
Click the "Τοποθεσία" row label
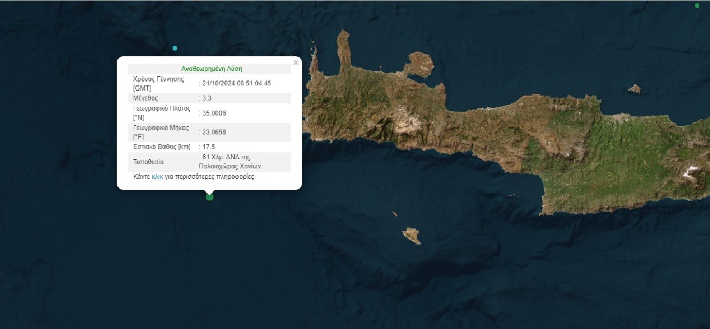[x=148, y=162]
